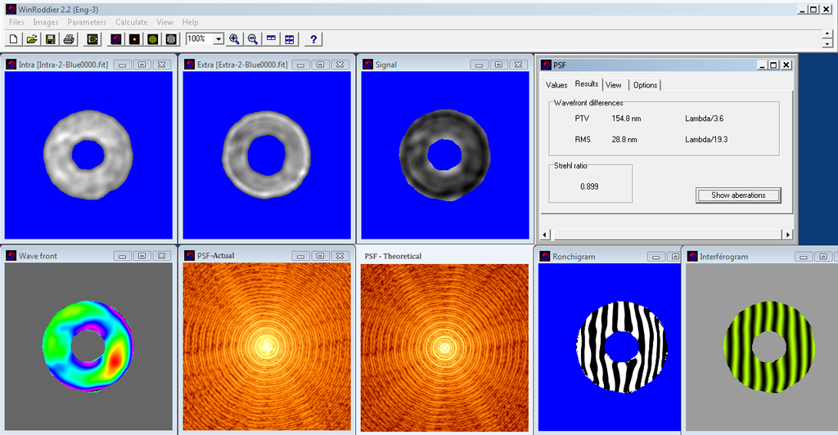Click the Lambda/3.6 value
Screen dimensions: 838x435
(704, 119)
